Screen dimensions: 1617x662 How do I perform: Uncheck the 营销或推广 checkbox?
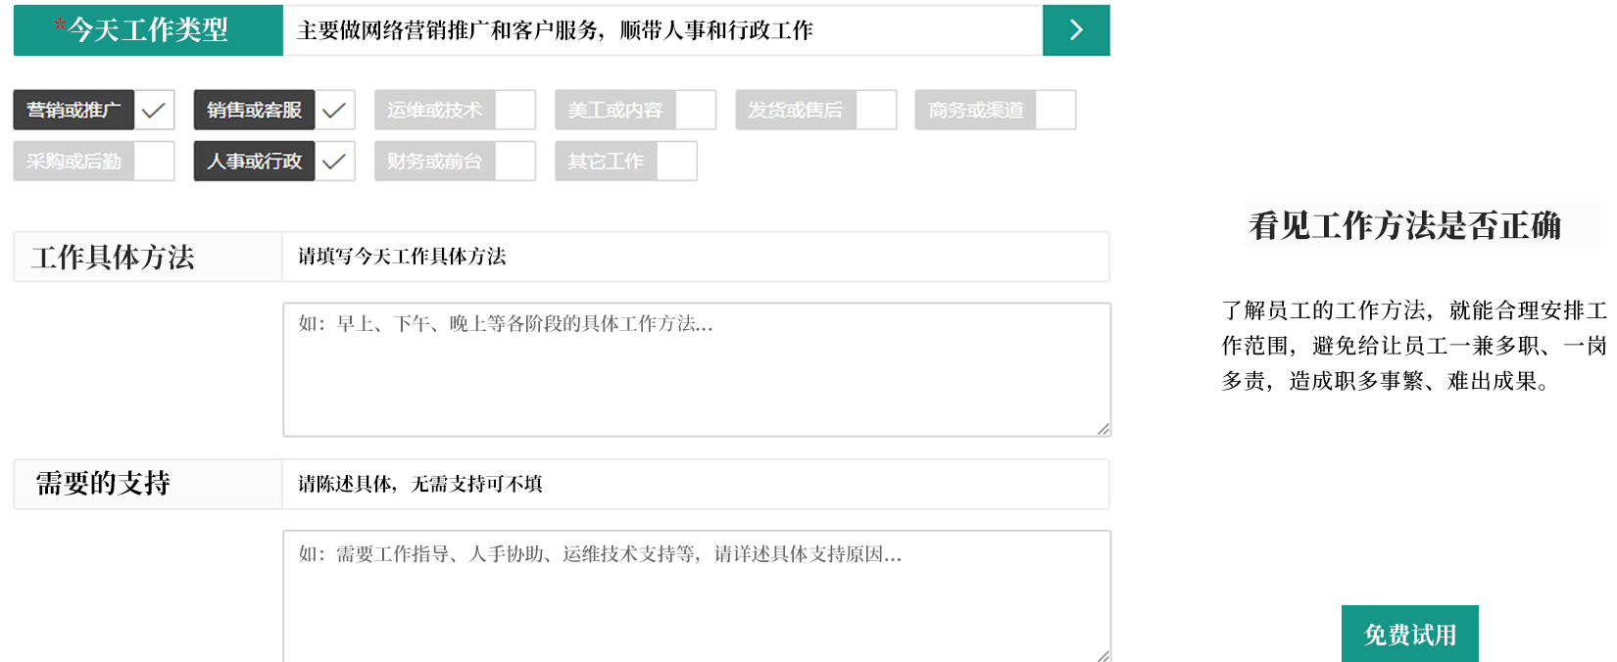(x=154, y=111)
